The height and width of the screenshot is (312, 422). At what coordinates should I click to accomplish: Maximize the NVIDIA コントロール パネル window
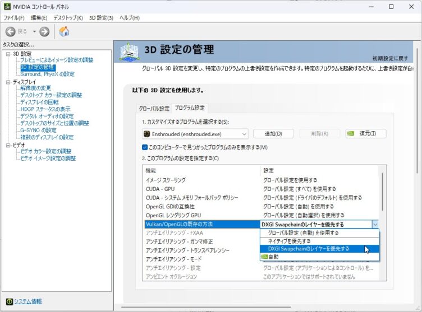[x=391, y=7]
